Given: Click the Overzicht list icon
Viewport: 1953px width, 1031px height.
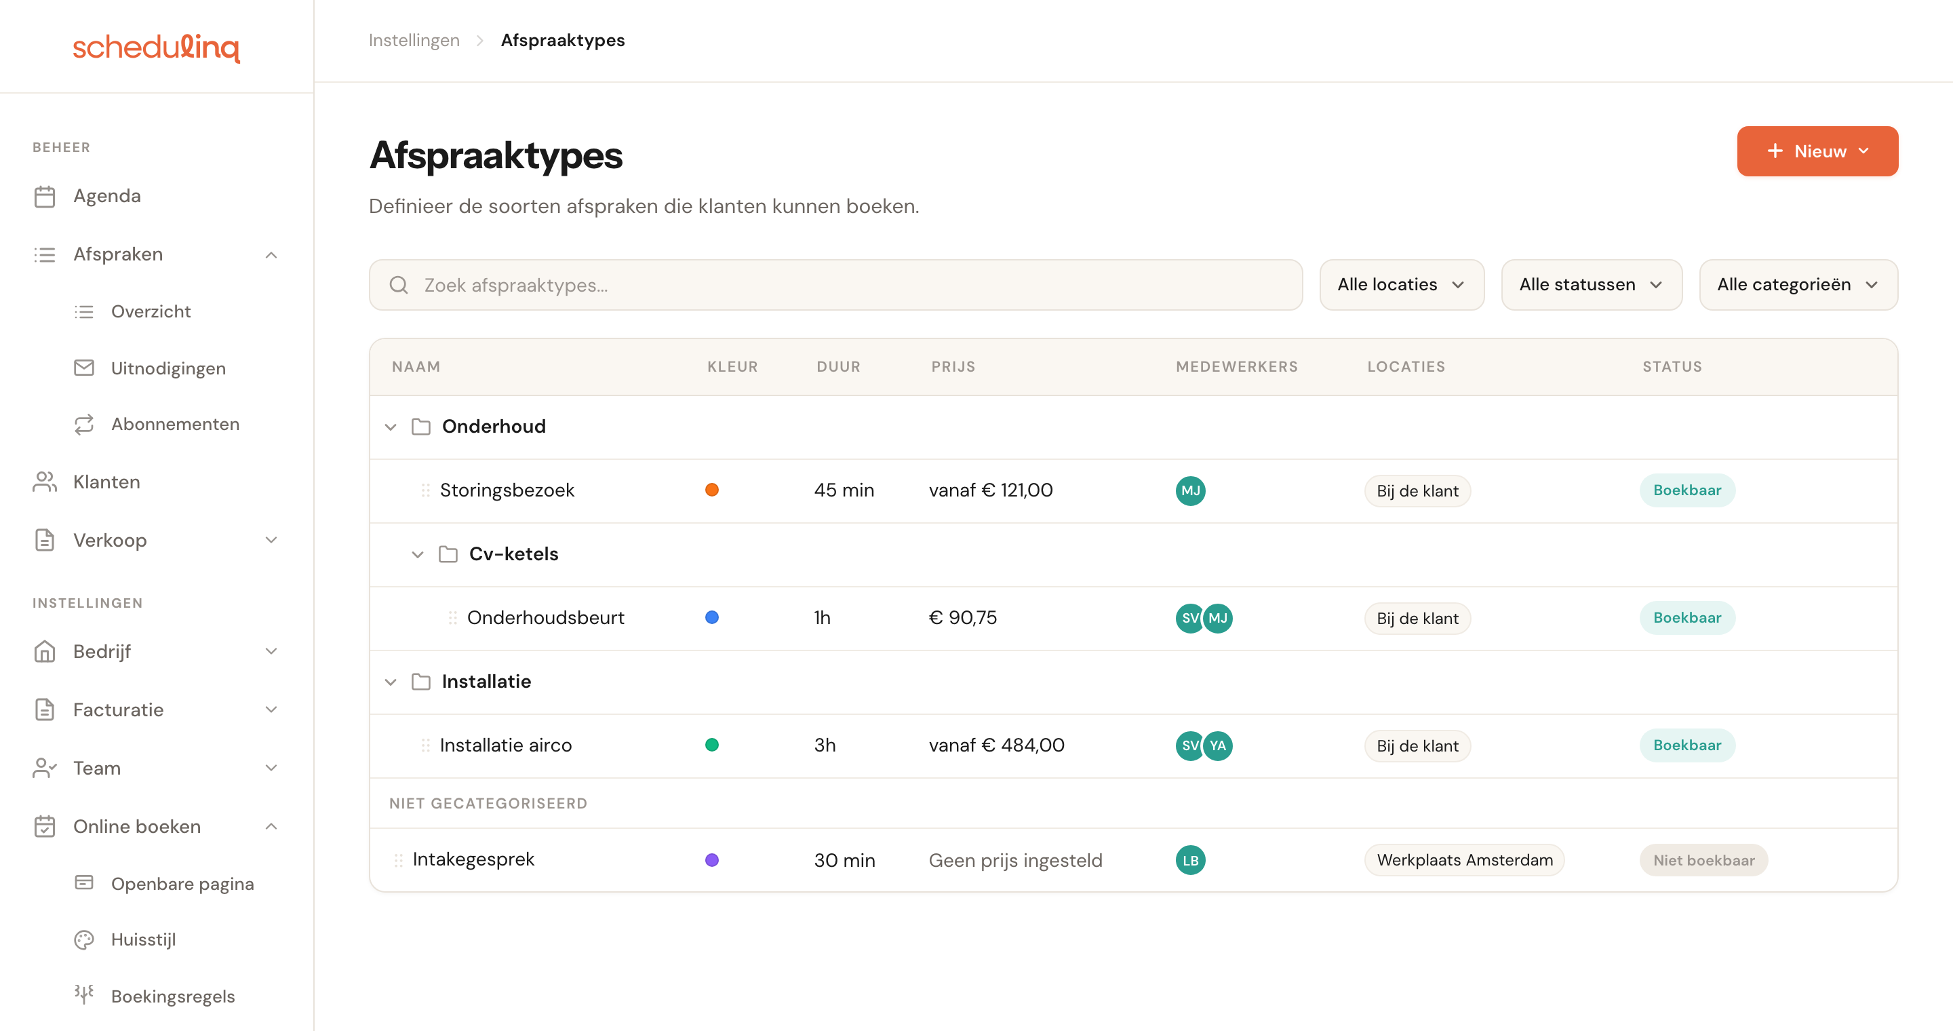Looking at the screenshot, I should click(x=84, y=311).
